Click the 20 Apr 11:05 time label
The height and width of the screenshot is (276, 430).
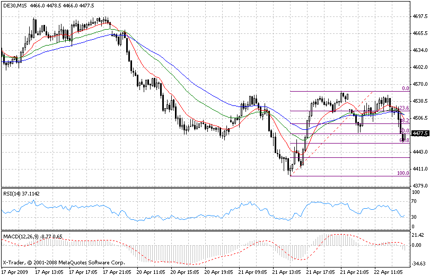coord(150,271)
